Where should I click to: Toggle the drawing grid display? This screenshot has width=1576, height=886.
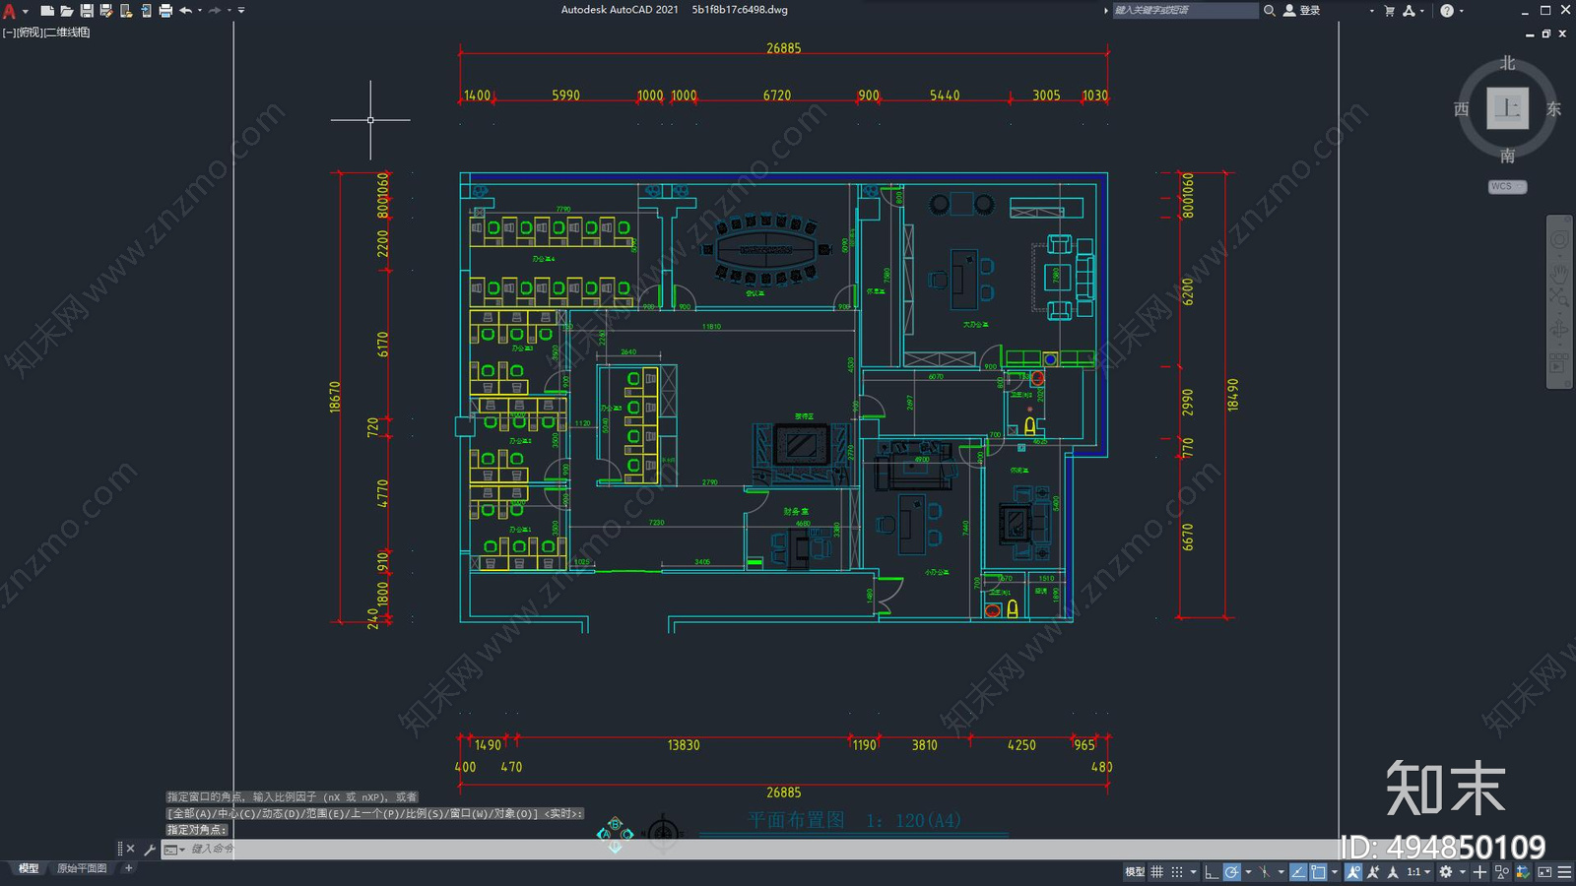click(x=1156, y=872)
